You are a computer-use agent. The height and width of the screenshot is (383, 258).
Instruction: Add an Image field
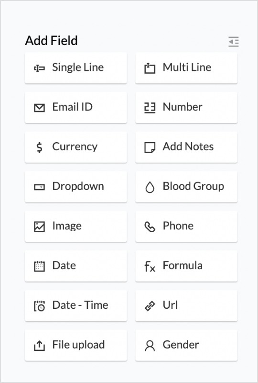[76, 226]
